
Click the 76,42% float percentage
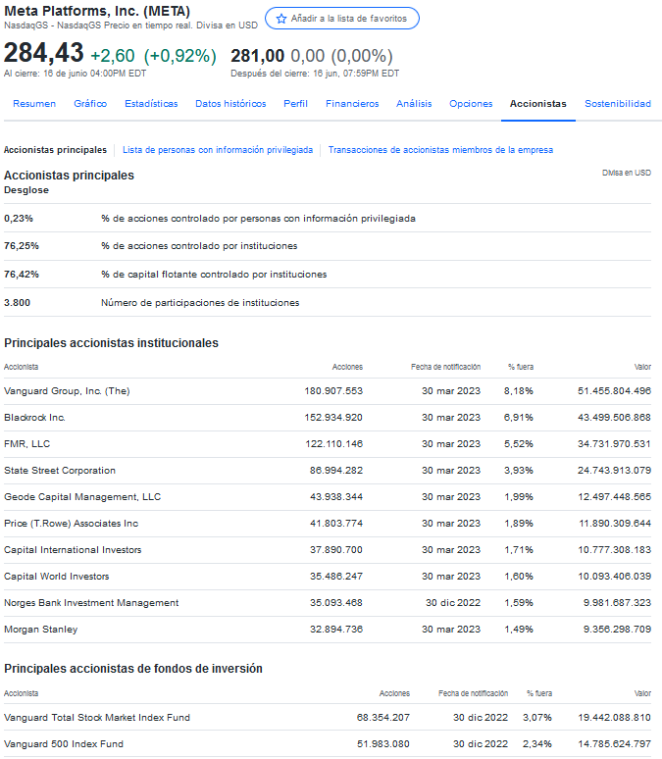pos(22,275)
